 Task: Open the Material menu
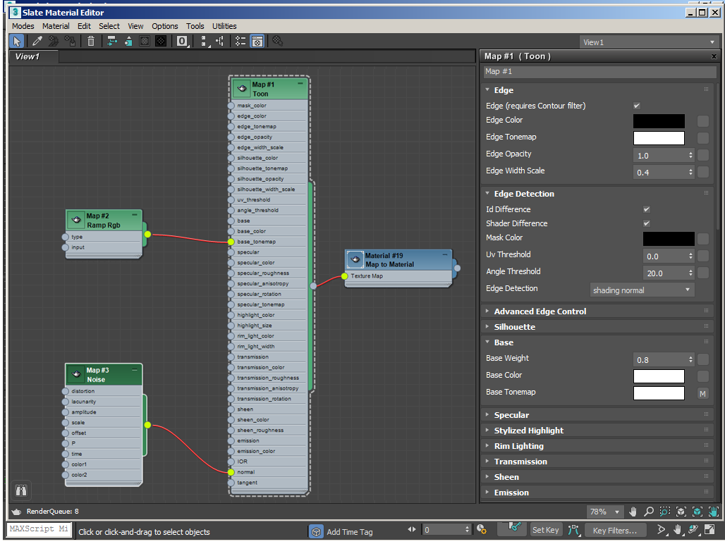coord(56,26)
